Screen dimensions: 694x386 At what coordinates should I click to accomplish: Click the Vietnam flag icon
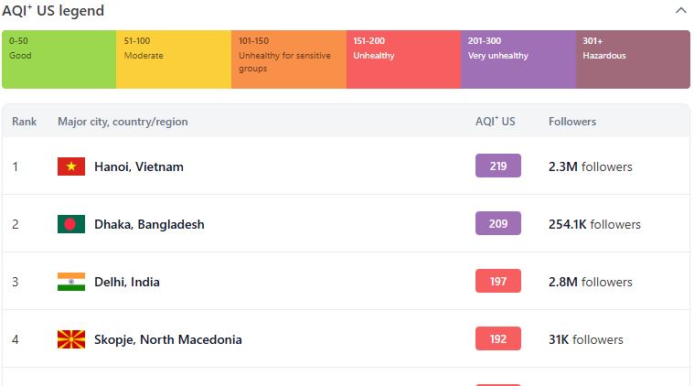(71, 166)
